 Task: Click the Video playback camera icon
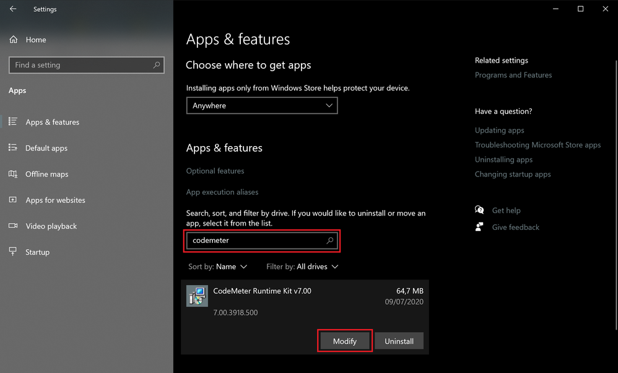(12, 226)
